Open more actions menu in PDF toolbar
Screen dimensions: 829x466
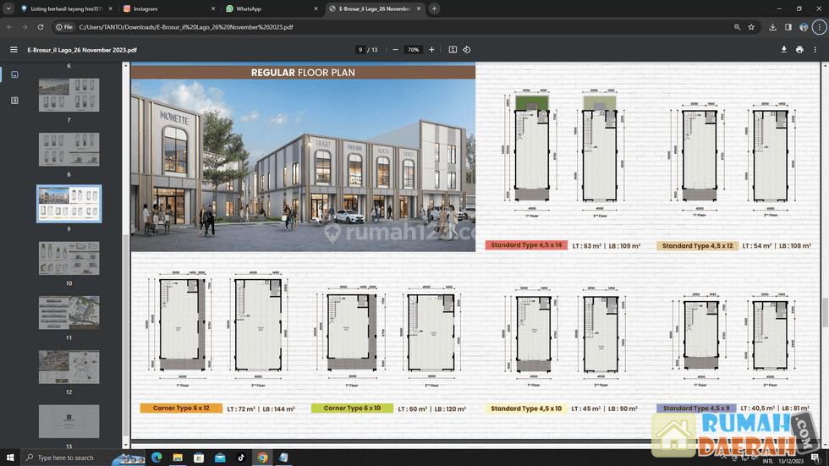coord(815,50)
